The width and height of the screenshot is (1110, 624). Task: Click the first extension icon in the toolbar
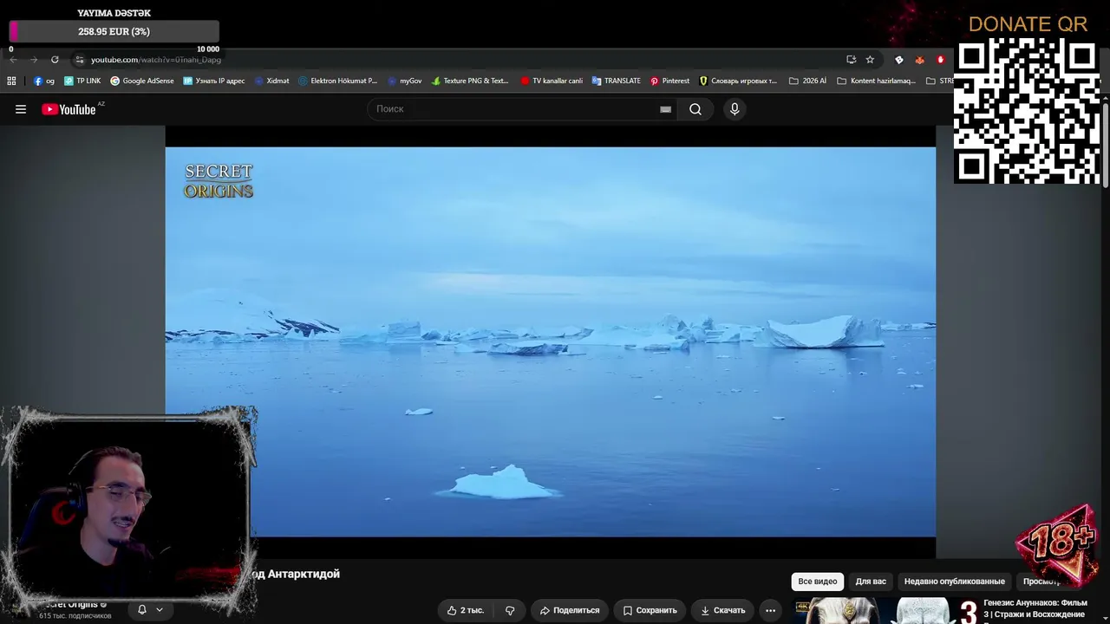898,60
